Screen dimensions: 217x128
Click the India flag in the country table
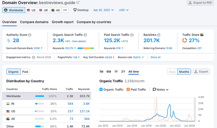(8, 104)
